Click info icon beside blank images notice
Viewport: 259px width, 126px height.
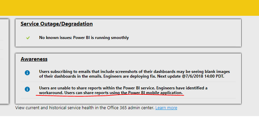coord(27,73)
